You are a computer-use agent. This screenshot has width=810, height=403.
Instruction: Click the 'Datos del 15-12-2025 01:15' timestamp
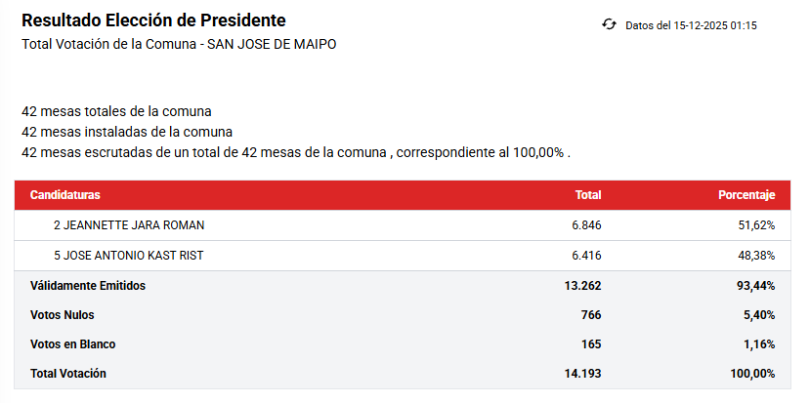[692, 25]
